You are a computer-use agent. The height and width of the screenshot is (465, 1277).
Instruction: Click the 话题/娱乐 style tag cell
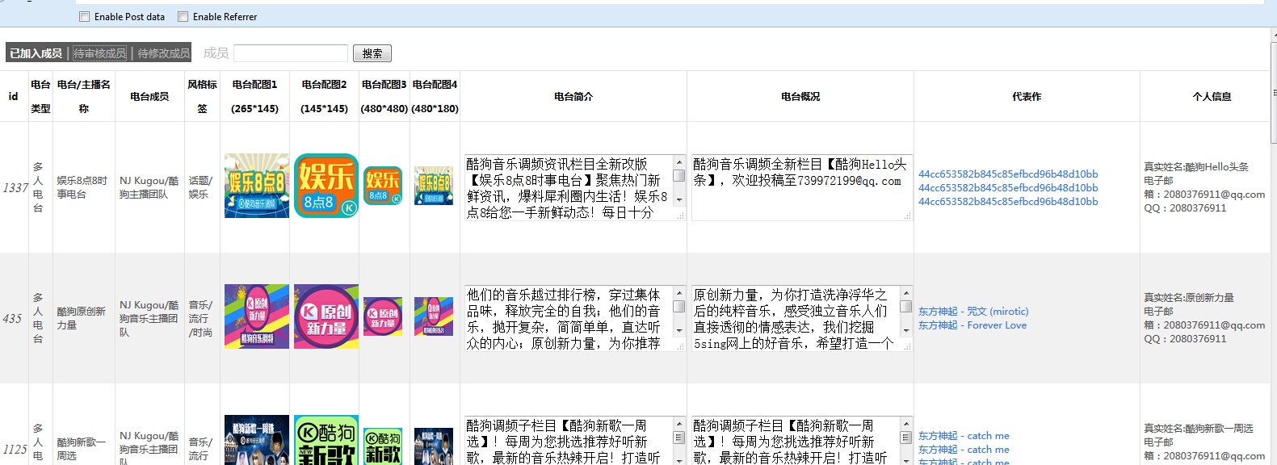[x=201, y=187]
